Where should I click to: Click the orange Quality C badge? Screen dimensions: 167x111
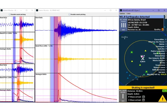click(x=163, y=29)
